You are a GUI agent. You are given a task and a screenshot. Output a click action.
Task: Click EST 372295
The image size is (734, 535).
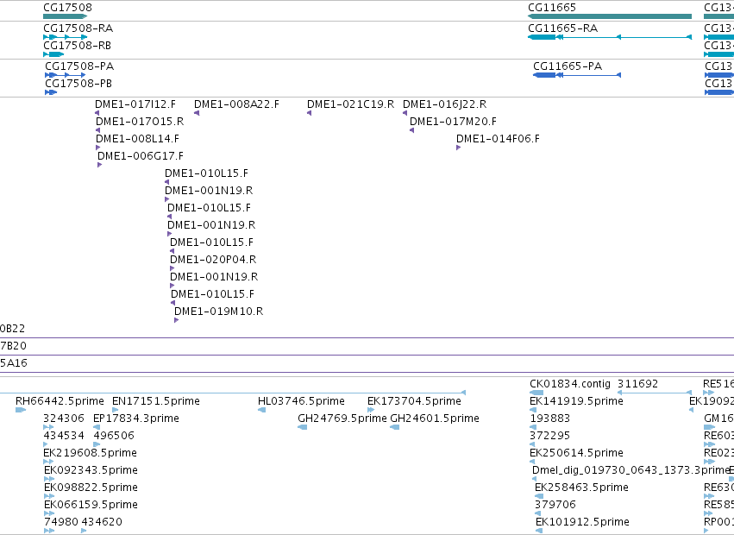549,436
